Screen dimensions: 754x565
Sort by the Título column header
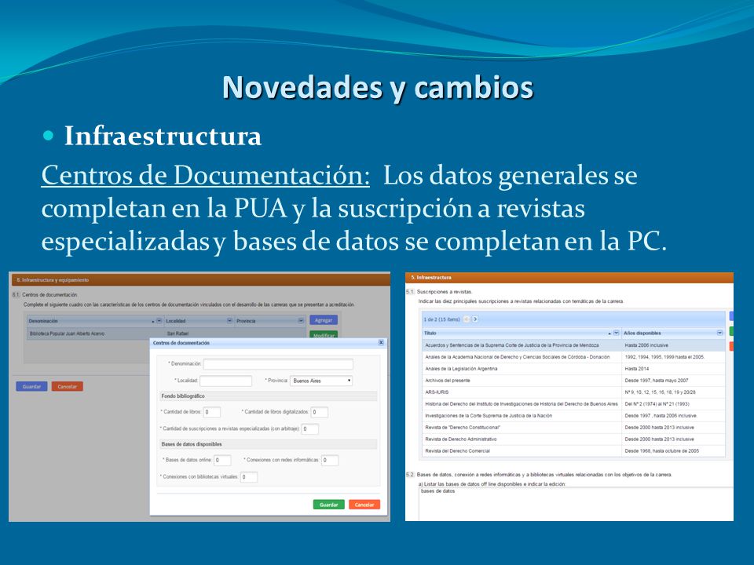(522, 333)
